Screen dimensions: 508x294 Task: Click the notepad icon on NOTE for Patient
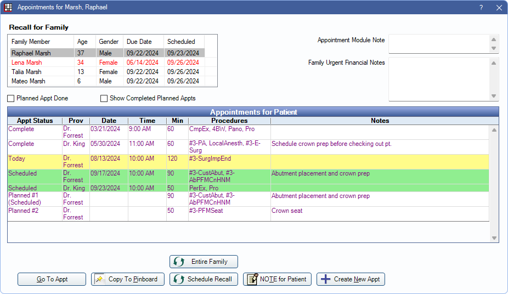tap(252, 279)
